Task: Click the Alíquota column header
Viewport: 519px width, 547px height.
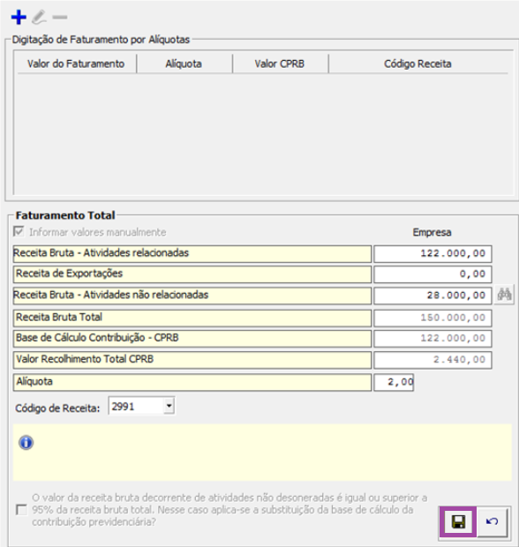Action: (x=184, y=64)
